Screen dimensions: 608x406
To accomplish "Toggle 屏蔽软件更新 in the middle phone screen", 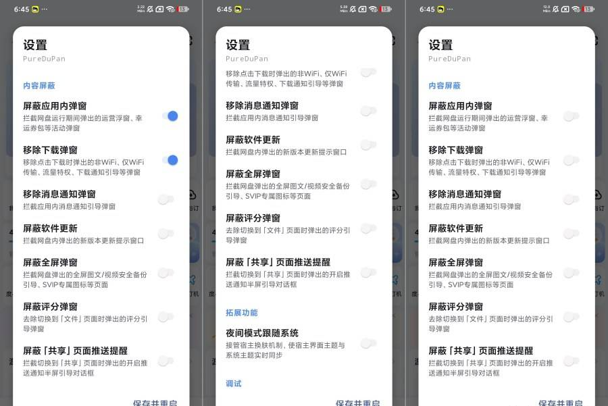I will tap(368, 145).
